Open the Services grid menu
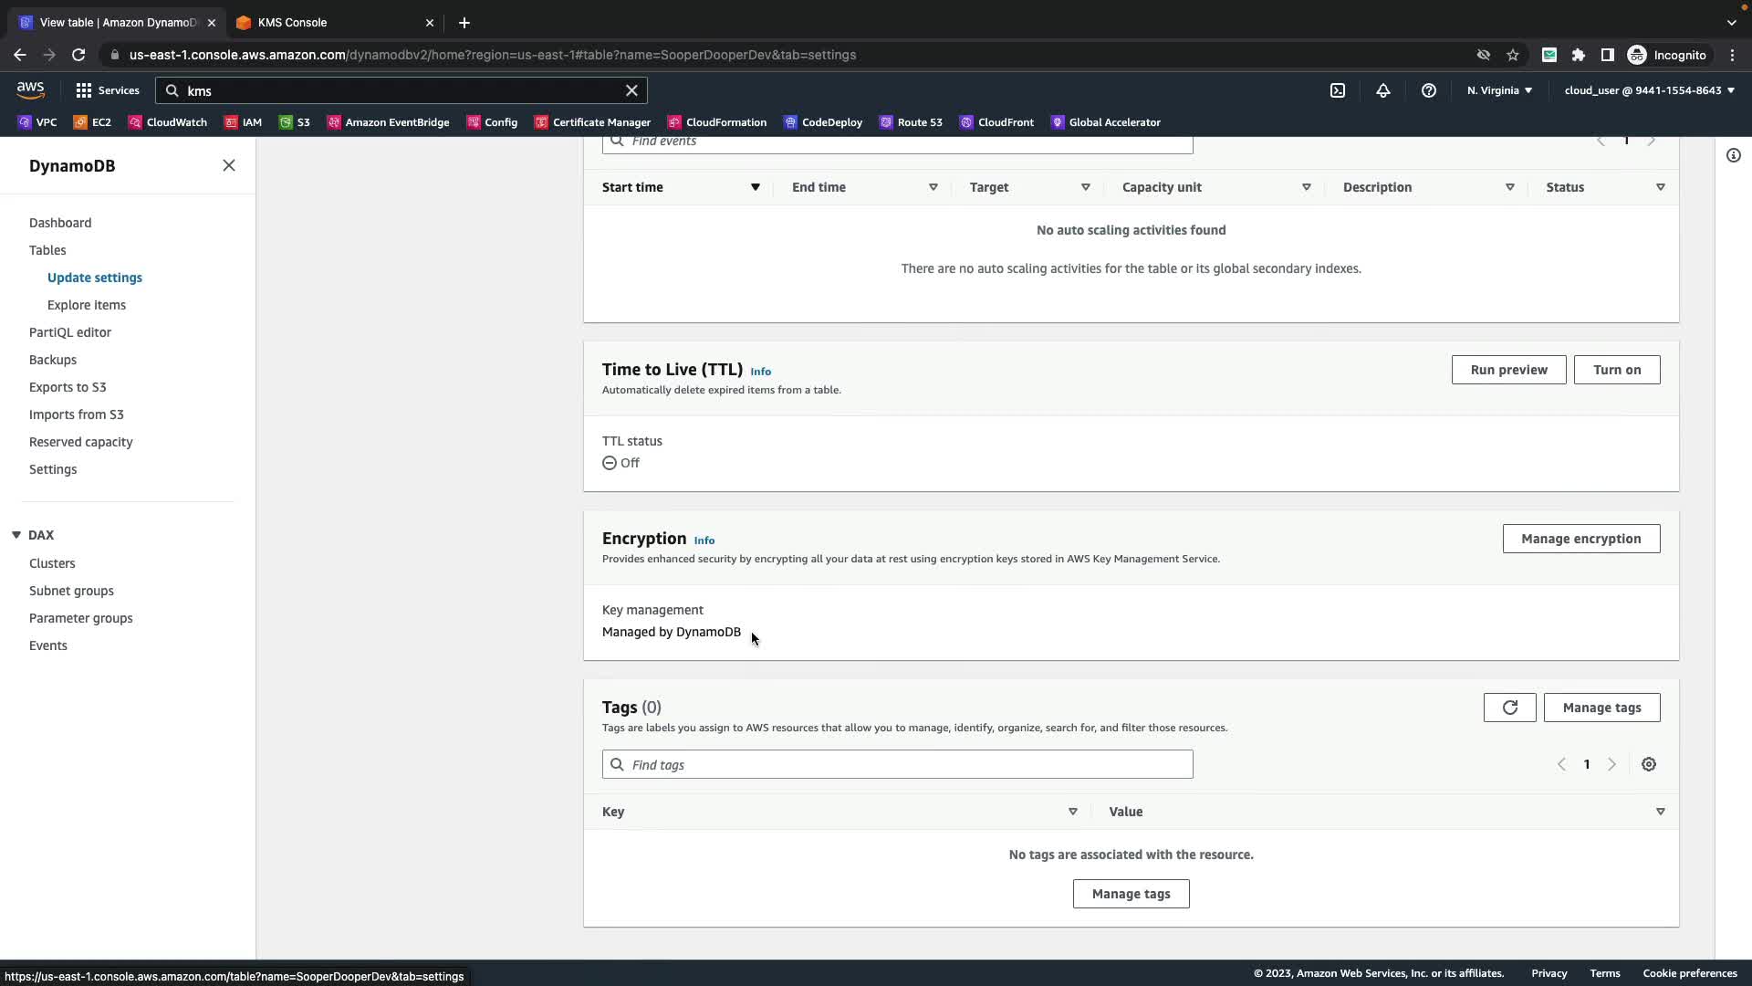The image size is (1752, 986). click(108, 90)
